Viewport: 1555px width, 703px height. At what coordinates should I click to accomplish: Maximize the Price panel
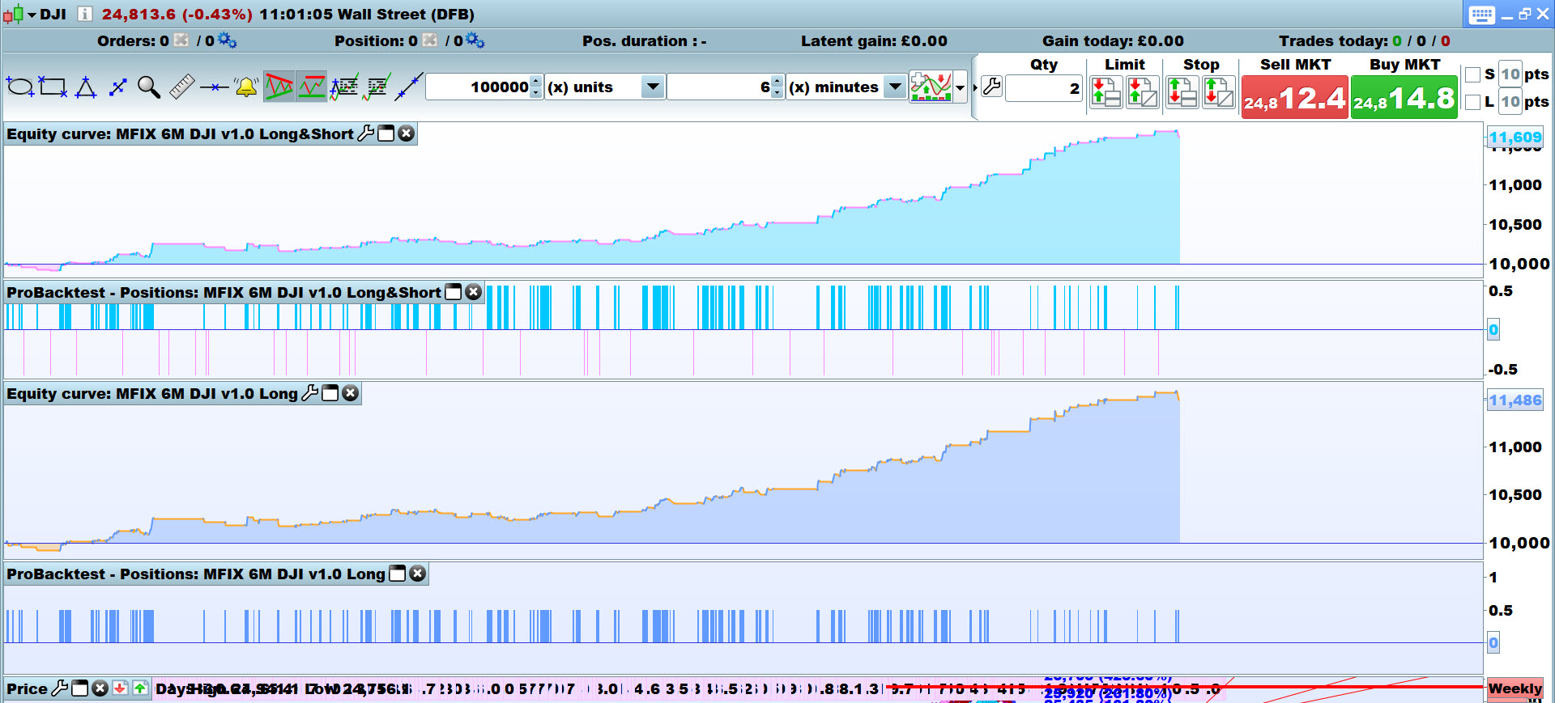click(x=80, y=688)
